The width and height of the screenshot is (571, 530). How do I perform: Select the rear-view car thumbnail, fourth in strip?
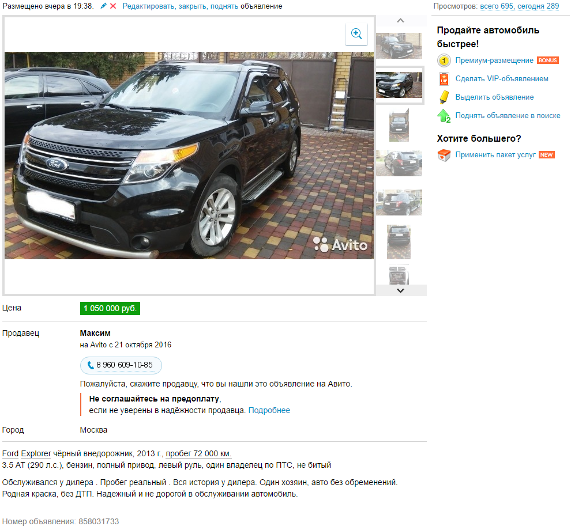tap(399, 164)
